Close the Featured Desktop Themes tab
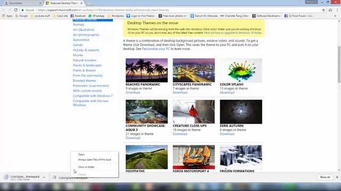Viewport: 341px width, 191px height. [82, 3]
